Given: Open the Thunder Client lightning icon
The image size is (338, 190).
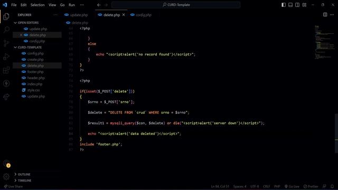Looking at the screenshot, I should click(x=6, y=83).
